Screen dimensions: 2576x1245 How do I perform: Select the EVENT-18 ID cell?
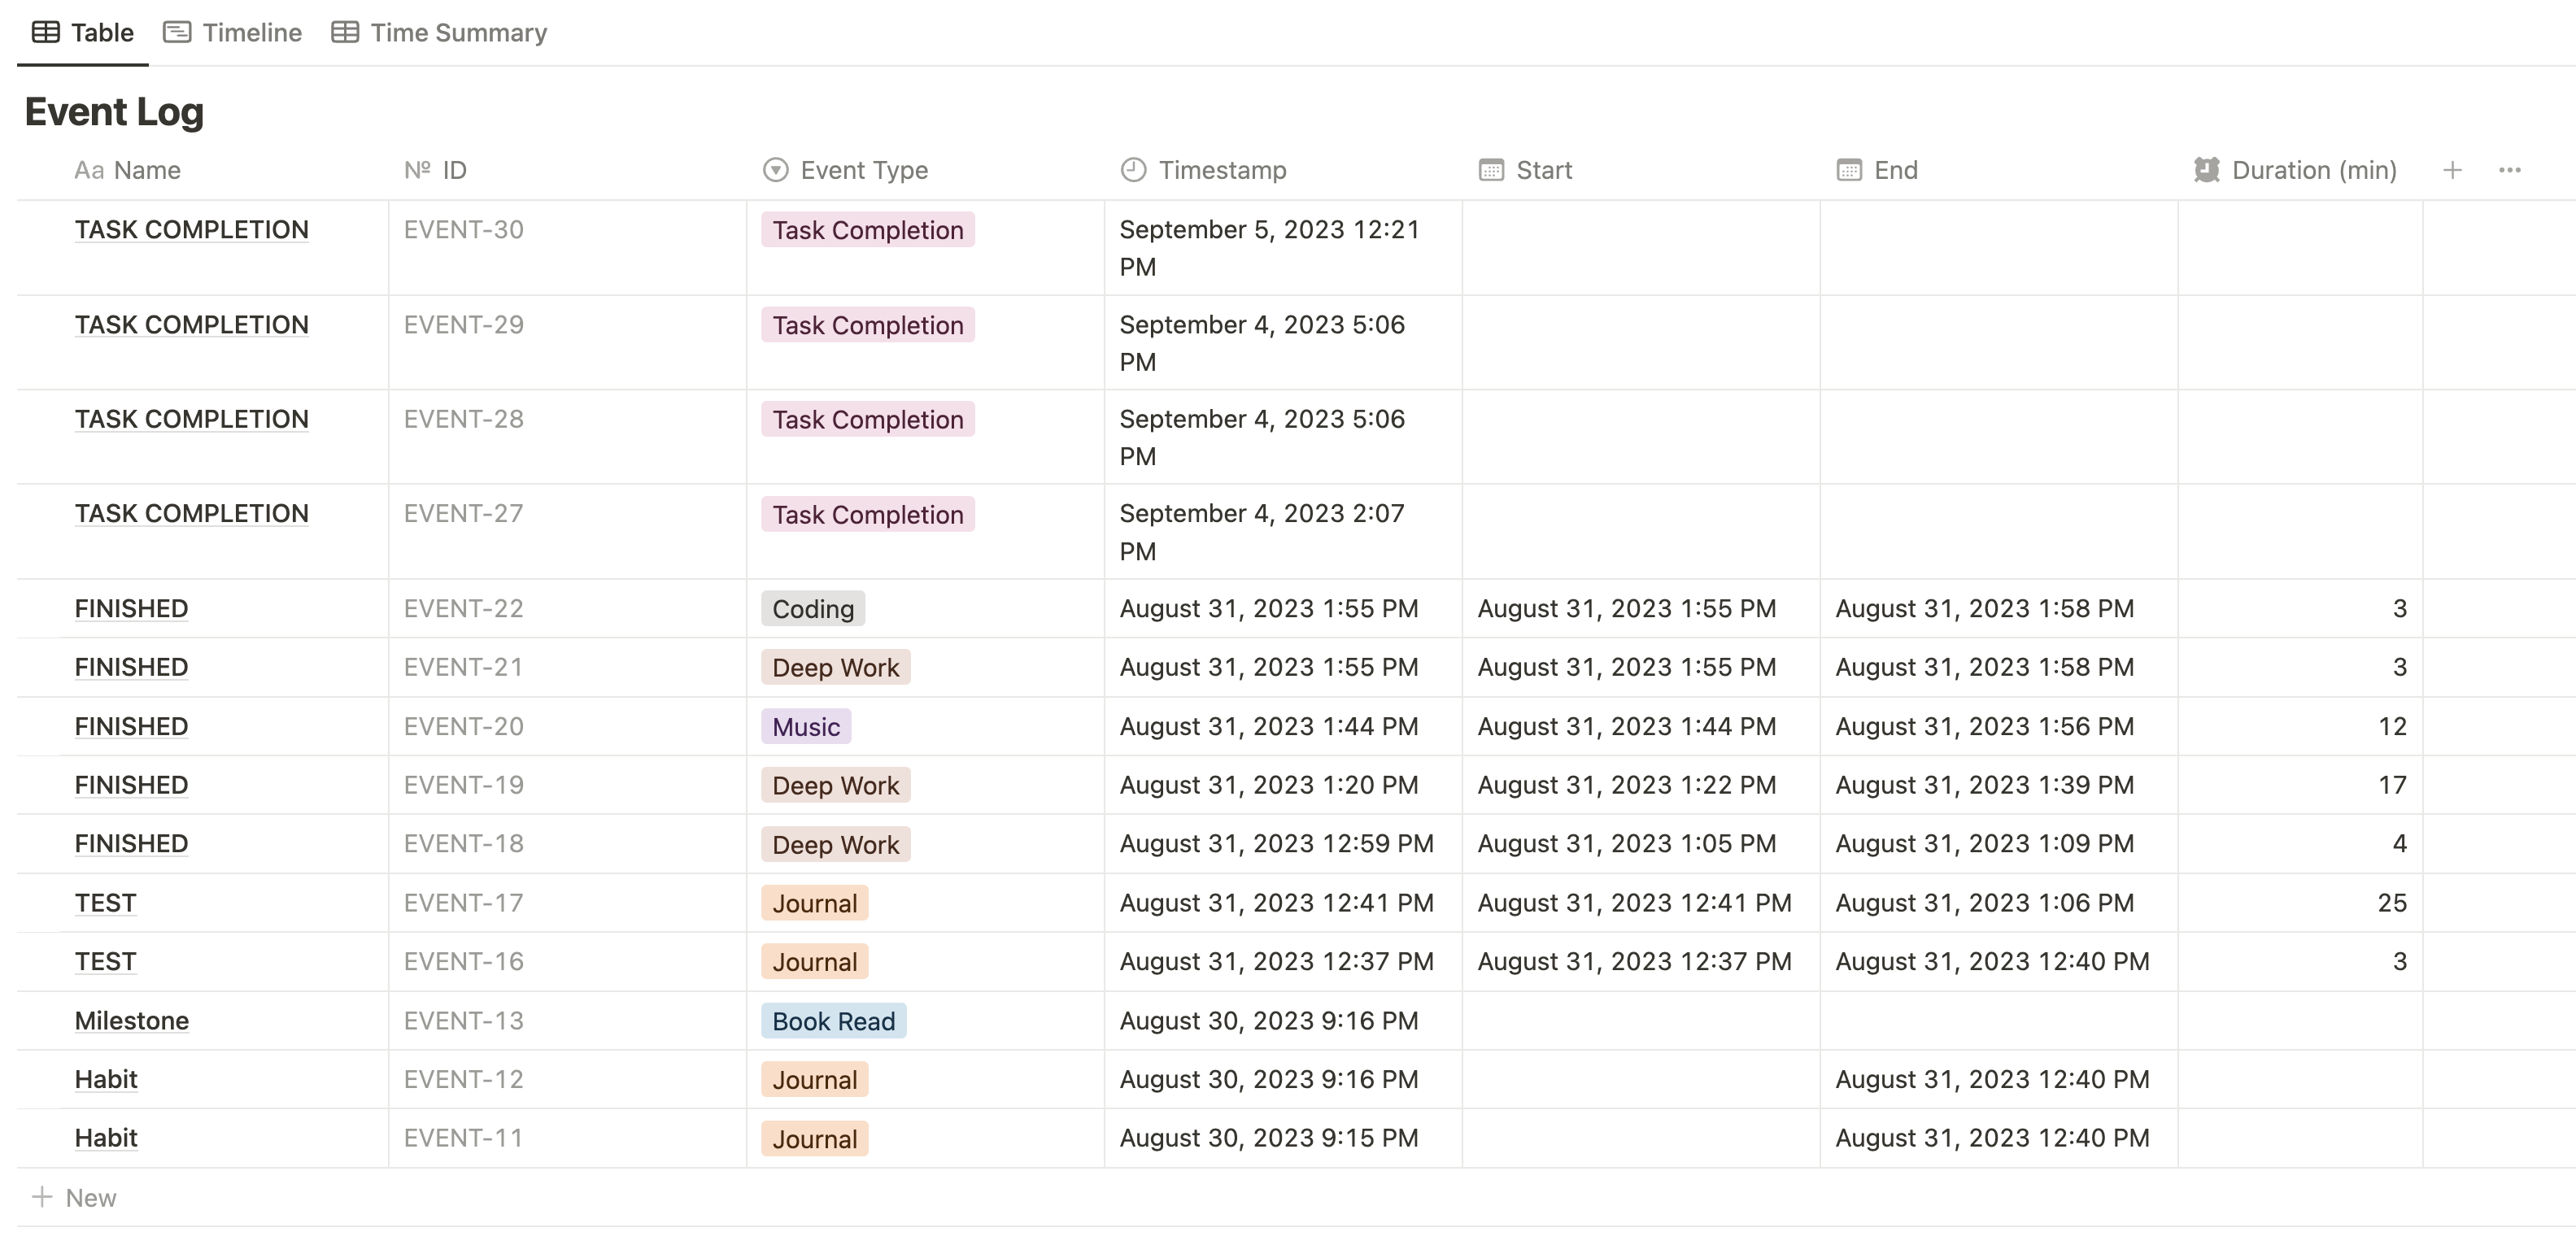[x=568, y=843]
